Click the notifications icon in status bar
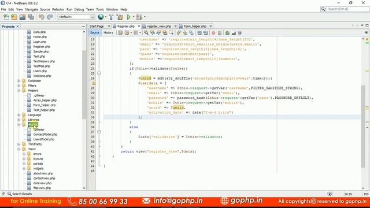370x208 pixels. 330,194
